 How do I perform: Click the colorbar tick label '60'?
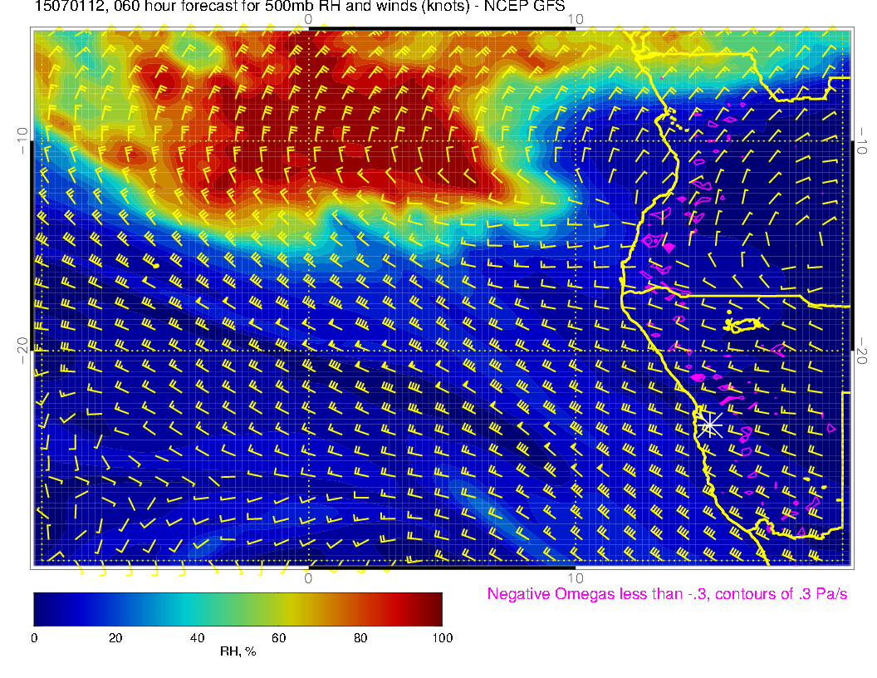pyautogui.click(x=278, y=638)
